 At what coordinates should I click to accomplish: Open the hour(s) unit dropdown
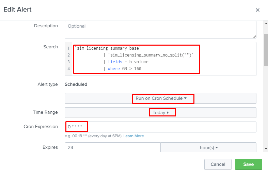208,147
